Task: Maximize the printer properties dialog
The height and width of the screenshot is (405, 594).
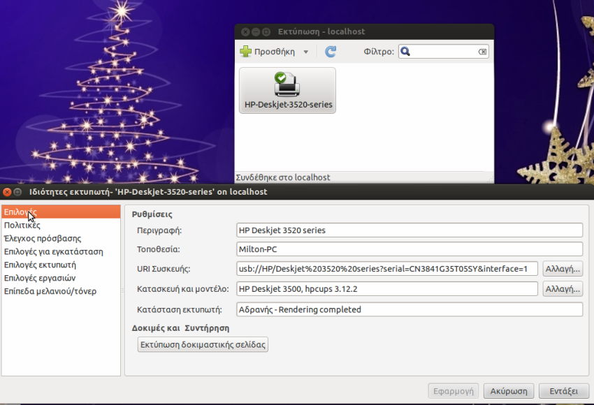Action: tap(17, 192)
